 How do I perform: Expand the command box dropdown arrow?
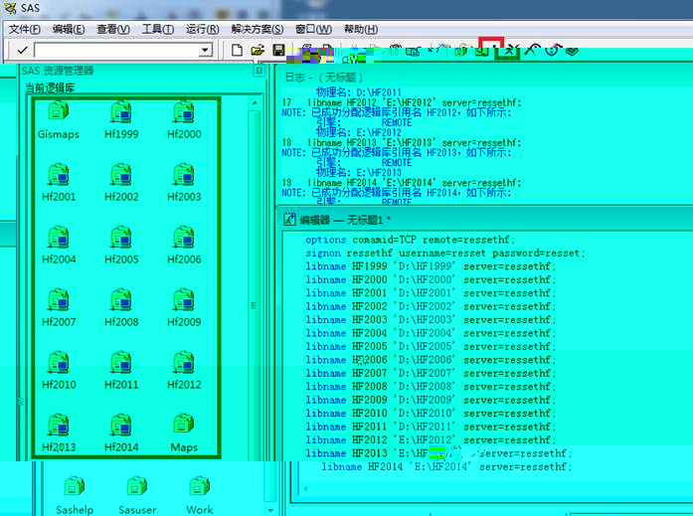pyautogui.click(x=205, y=50)
